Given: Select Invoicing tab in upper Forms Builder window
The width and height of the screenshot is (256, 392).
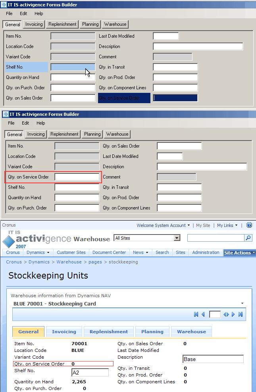Looking at the screenshot, I should 34,24.
